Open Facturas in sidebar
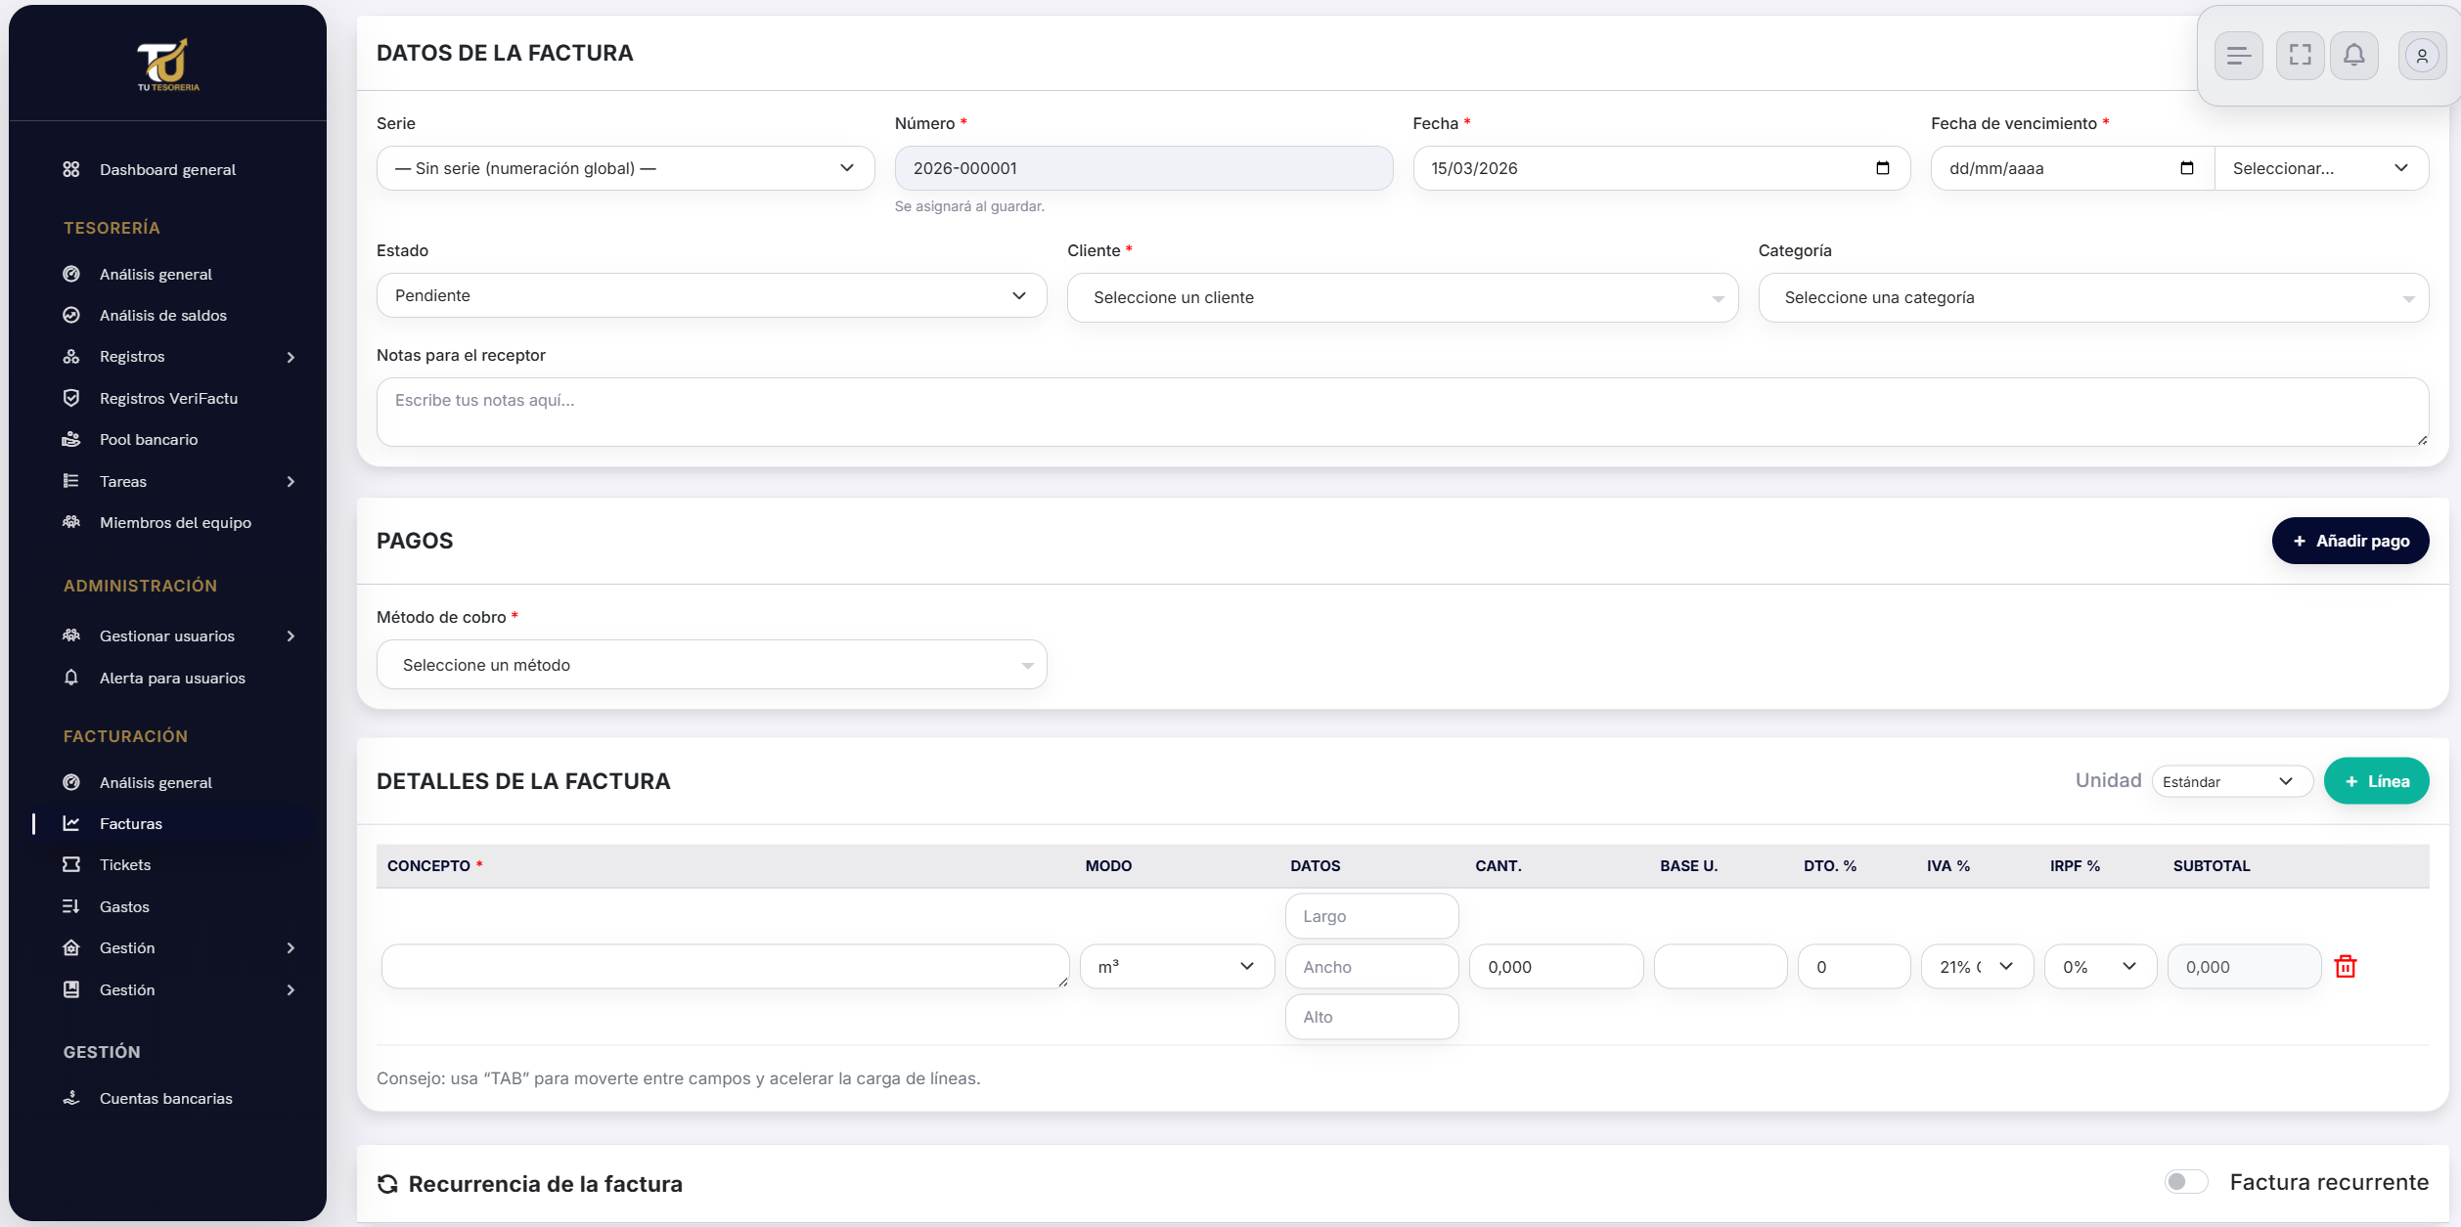The width and height of the screenshot is (2461, 1227). [x=131, y=823]
